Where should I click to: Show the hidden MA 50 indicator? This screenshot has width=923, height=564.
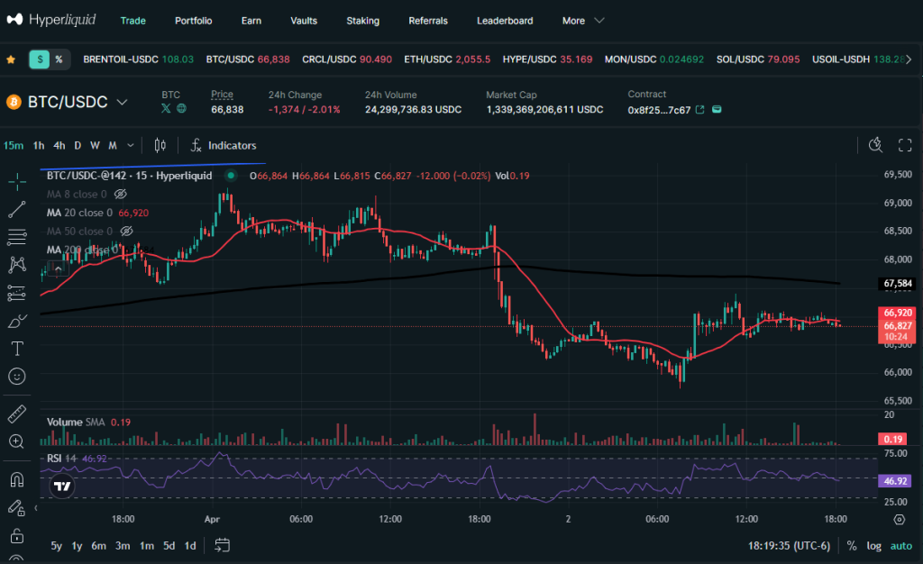126,232
